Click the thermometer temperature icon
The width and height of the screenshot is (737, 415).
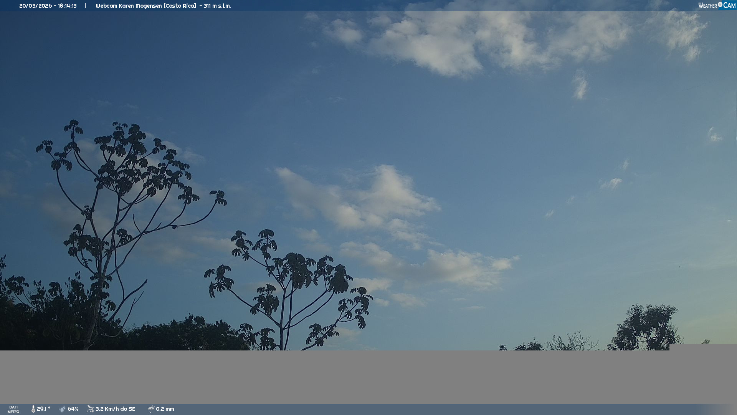point(33,409)
